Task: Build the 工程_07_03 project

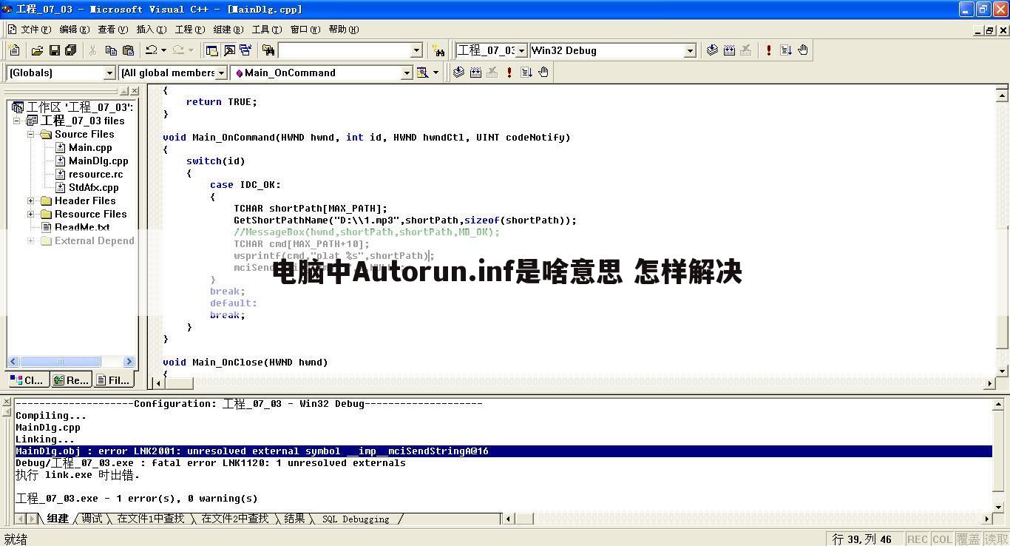Action: [728, 50]
